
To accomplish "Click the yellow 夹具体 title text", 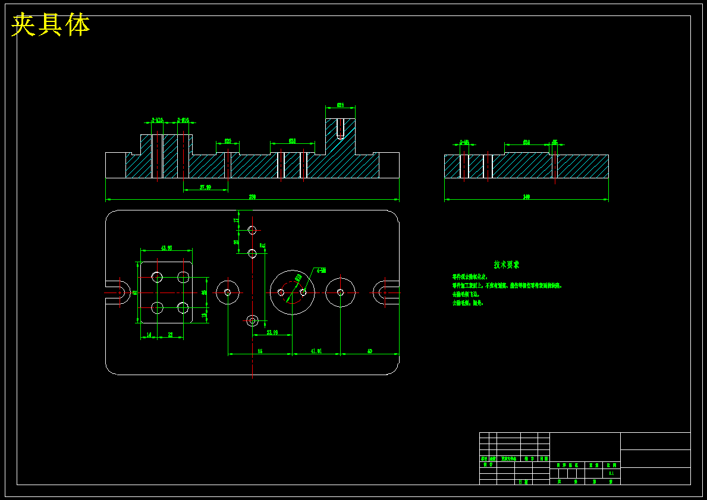I will 51,25.
